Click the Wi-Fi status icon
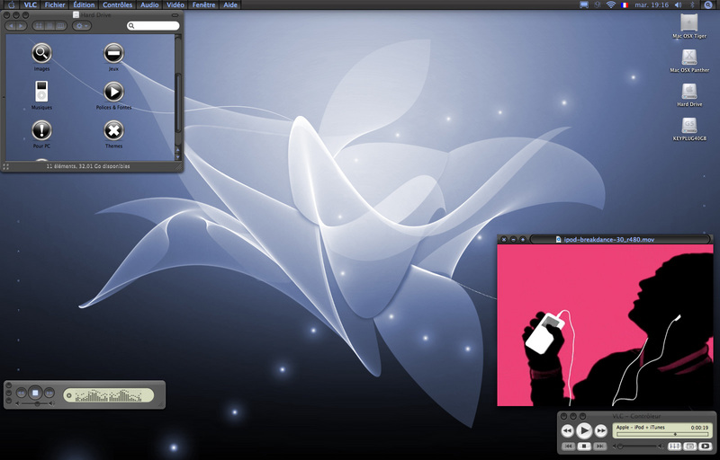Screen dimensions: 720x460 pos(611,4)
